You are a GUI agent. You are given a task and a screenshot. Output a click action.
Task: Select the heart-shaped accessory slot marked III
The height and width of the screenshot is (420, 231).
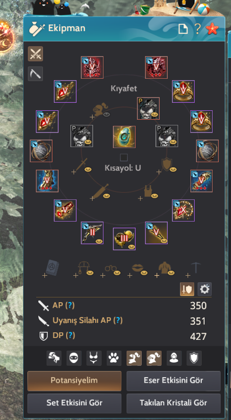click(x=124, y=239)
